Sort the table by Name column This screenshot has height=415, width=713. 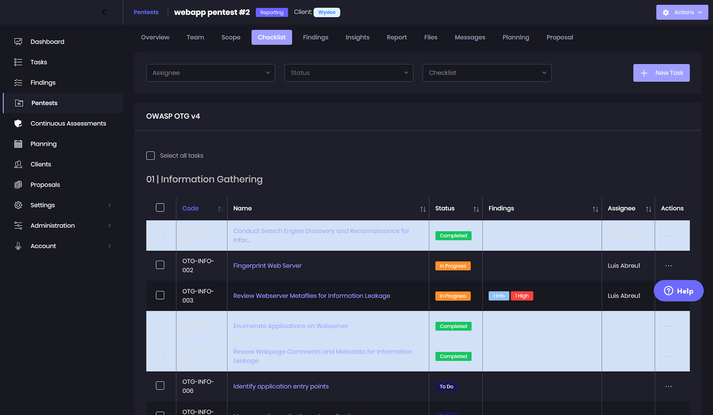point(423,209)
